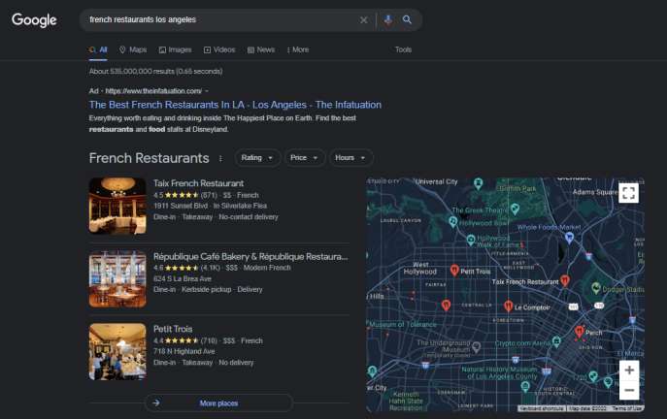Image resolution: width=667 pixels, height=419 pixels.
Task: Click Natural History Museum map marker
Action: (x=525, y=386)
